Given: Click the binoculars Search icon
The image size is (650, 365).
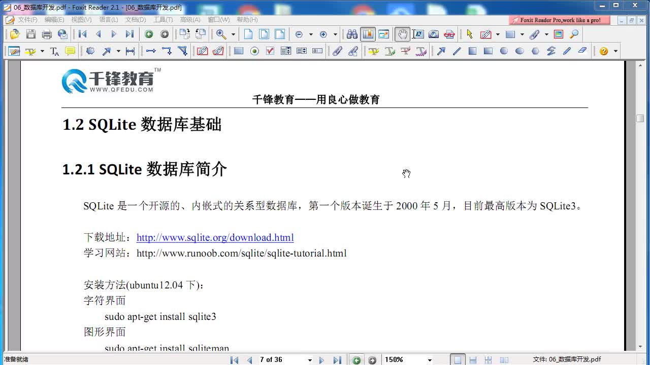Looking at the screenshot, I should [352, 34].
